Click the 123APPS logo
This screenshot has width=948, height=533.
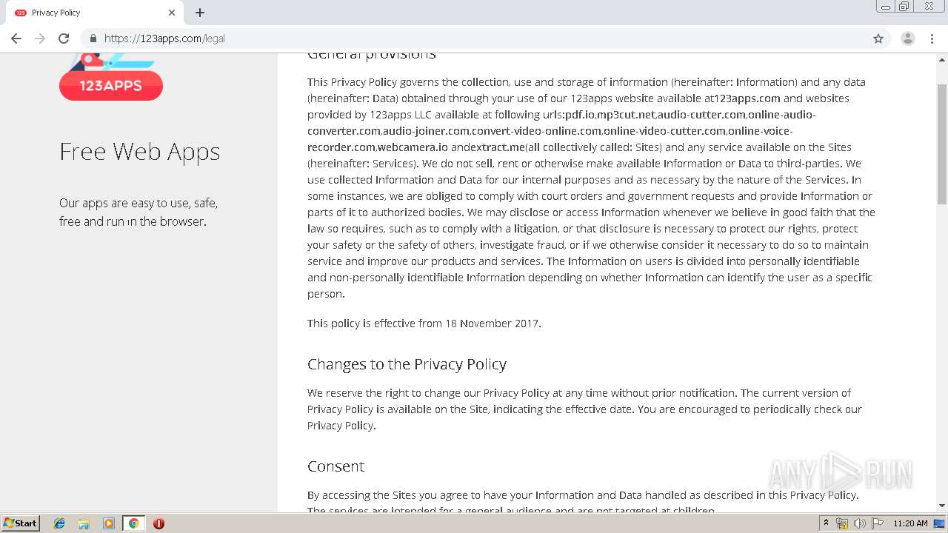click(x=111, y=81)
